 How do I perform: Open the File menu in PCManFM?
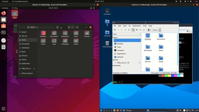pos(115,26)
